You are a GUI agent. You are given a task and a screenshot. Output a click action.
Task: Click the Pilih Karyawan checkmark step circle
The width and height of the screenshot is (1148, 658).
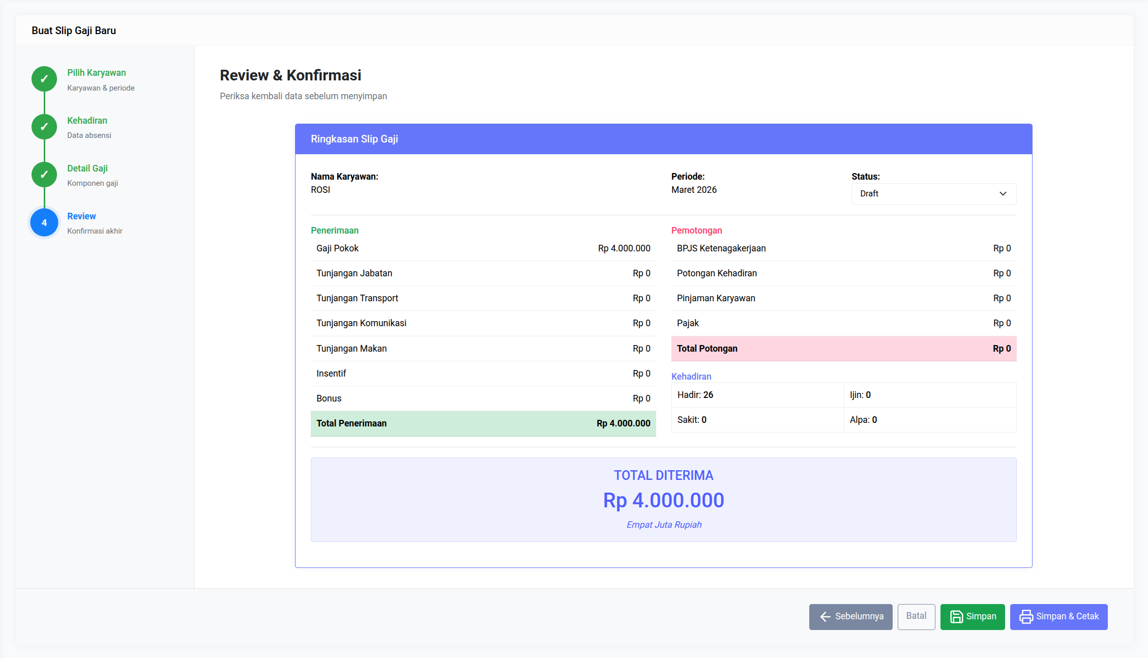44,79
